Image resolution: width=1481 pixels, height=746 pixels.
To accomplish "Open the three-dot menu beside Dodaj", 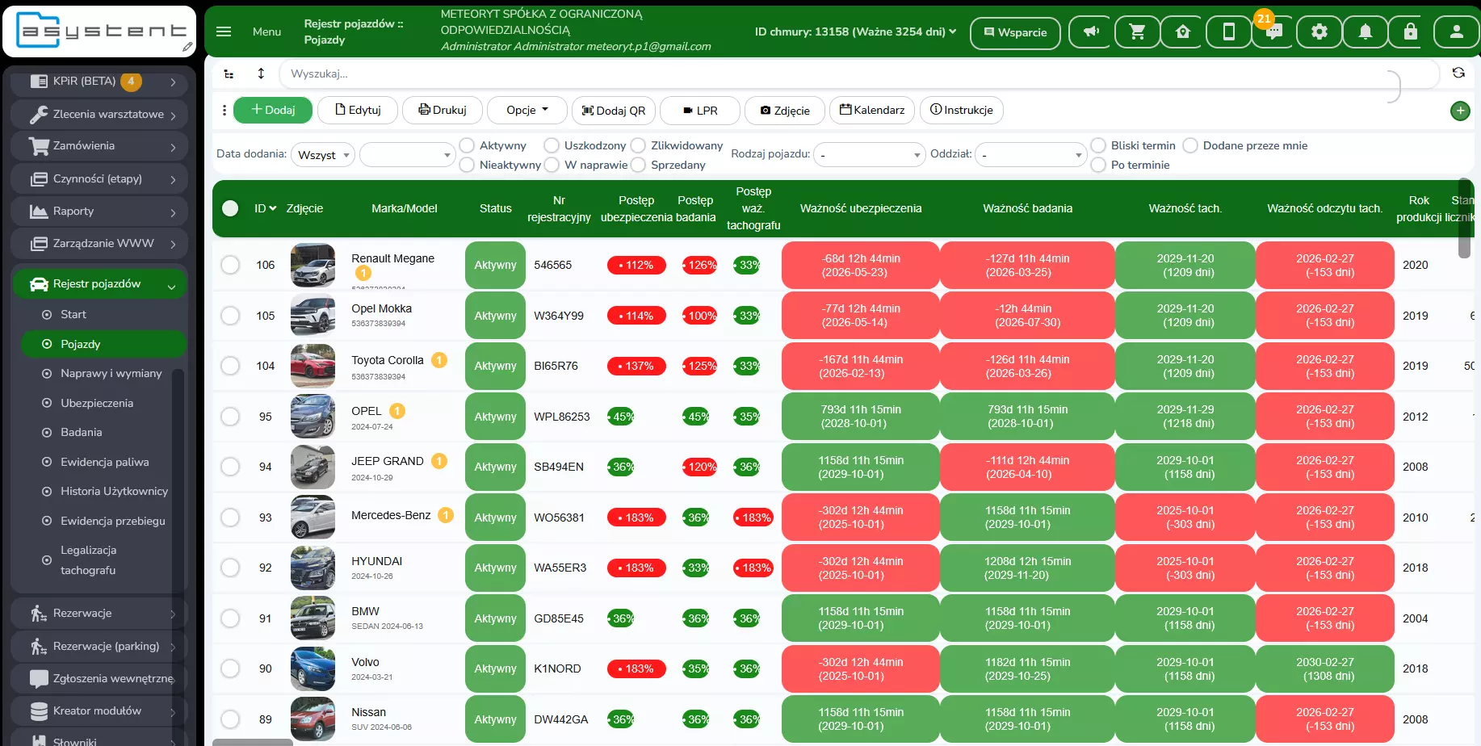I will point(224,110).
